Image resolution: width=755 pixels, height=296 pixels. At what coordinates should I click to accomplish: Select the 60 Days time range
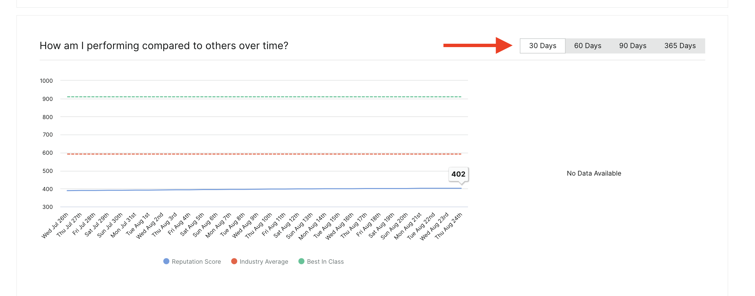[588, 45]
